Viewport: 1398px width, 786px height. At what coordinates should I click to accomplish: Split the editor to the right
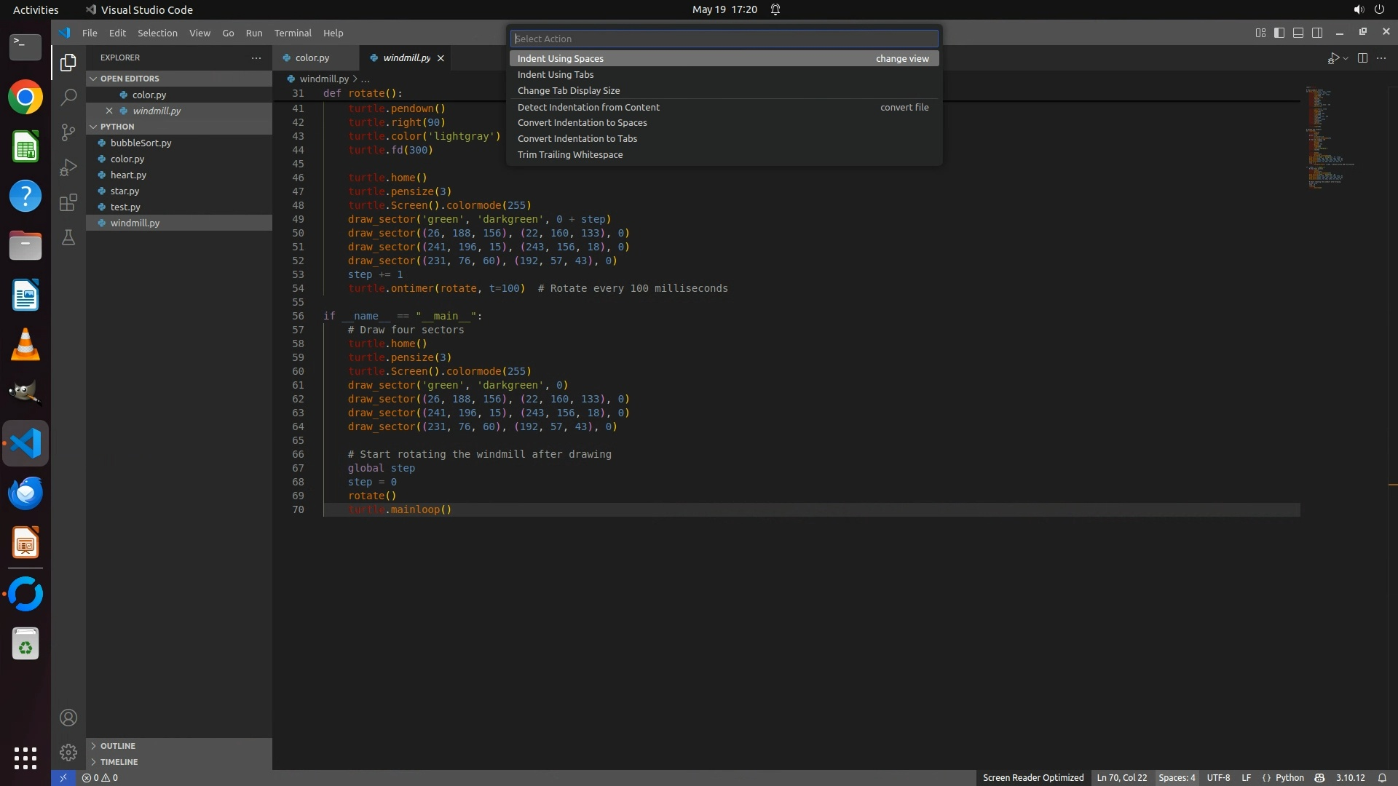(1362, 58)
